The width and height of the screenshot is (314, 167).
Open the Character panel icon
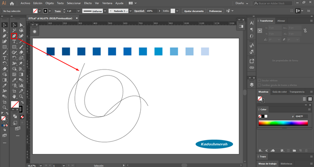click(252, 23)
